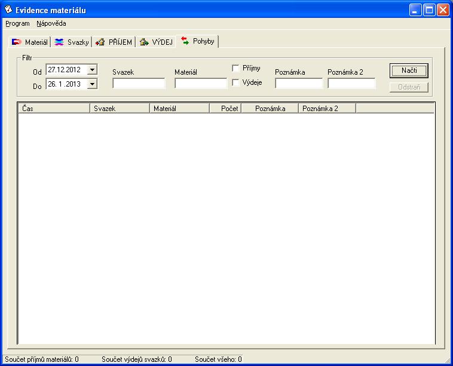
Task: Click the PŘÍJEM house icon
Action: pyautogui.click(x=100, y=42)
